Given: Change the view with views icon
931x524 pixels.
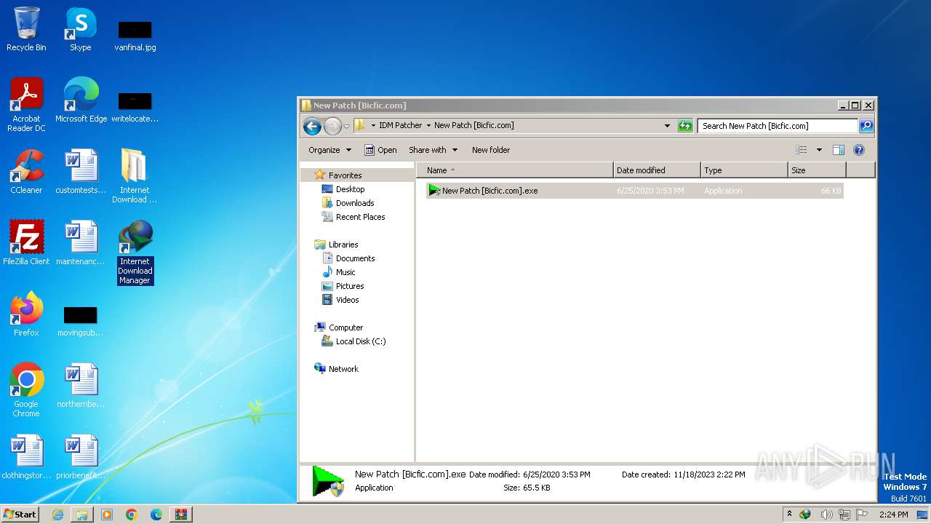Looking at the screenshot, I should pyautogui.click(x=802, y=150).
